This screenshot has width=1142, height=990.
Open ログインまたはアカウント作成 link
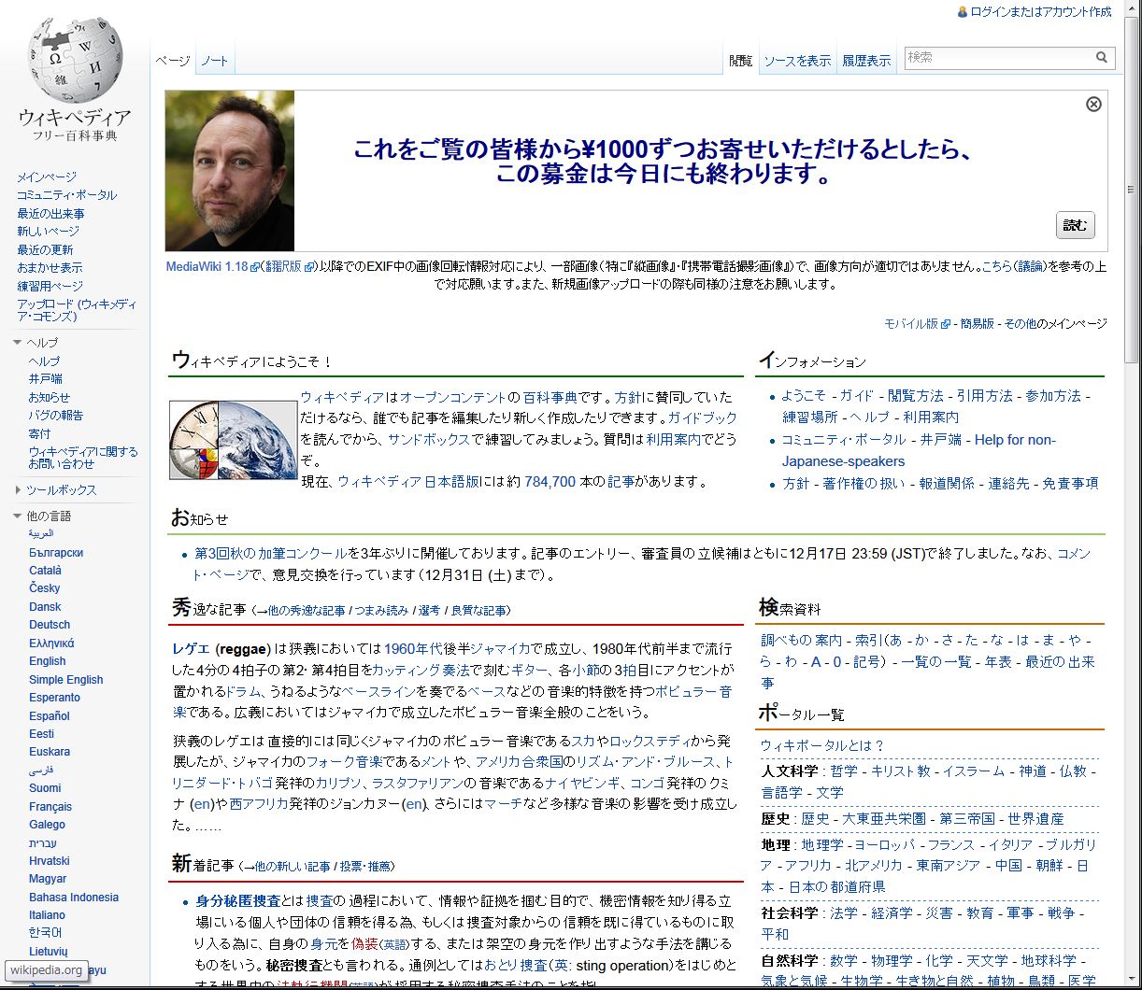[1041, 12]
